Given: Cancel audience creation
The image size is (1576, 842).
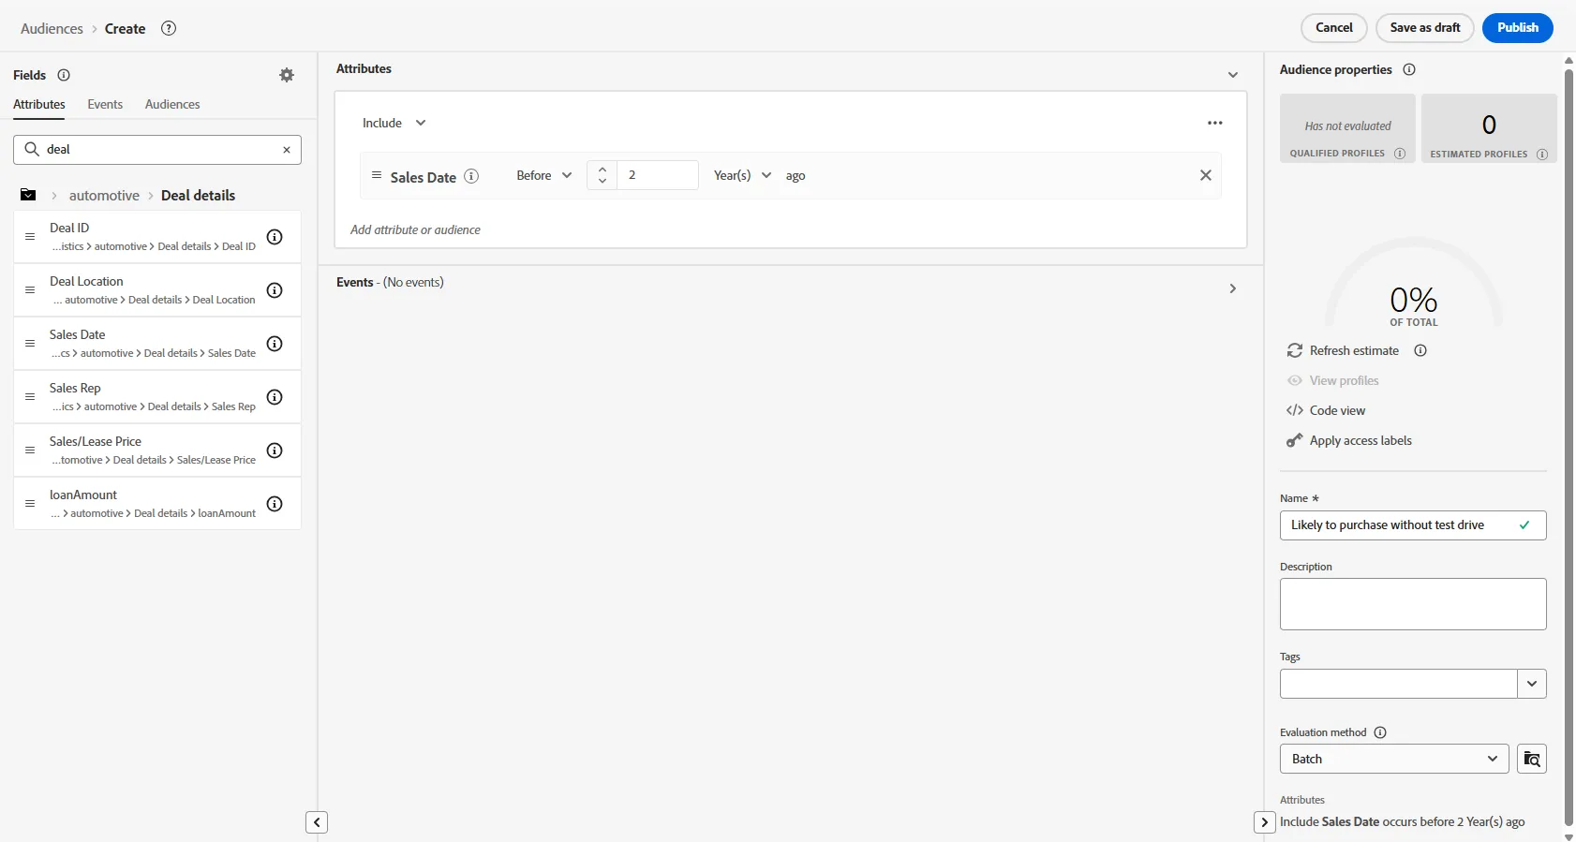Looking at the screenshot, I should click(1334, 28).
